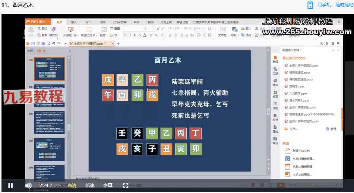Mute the video volume speaker icon
The width and height of the screenshot is (354, 193).
click(x=28, y=185)
